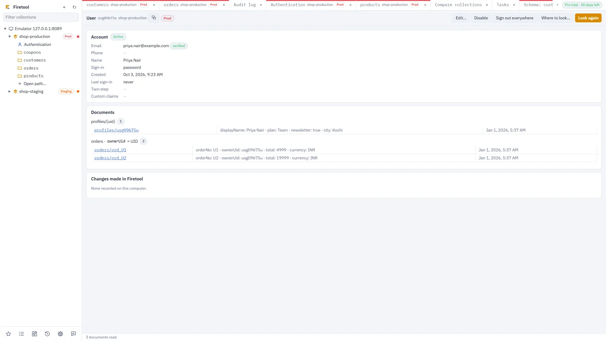
Task: Close the customers shop-production tab
Action: point(154,5)
